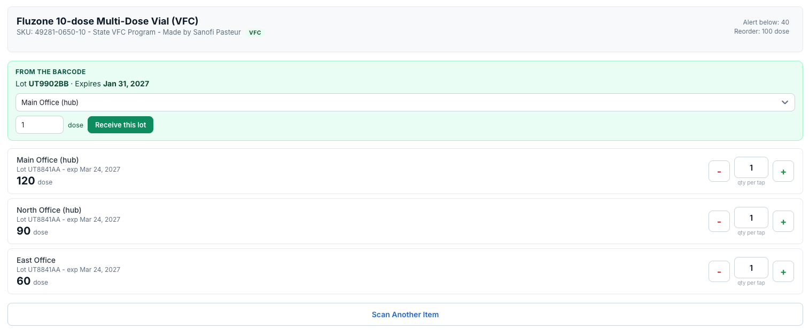
Task: Increase North Office stock with plus button
Action: point(783,221)
